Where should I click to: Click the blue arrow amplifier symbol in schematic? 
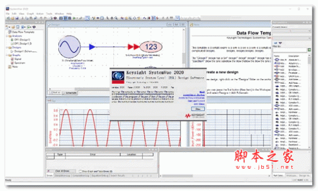tap(92, 47)
